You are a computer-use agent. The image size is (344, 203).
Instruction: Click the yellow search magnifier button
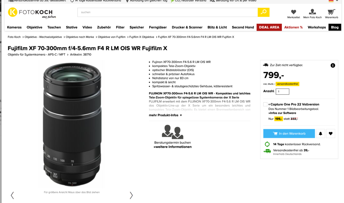coord(263,12)
